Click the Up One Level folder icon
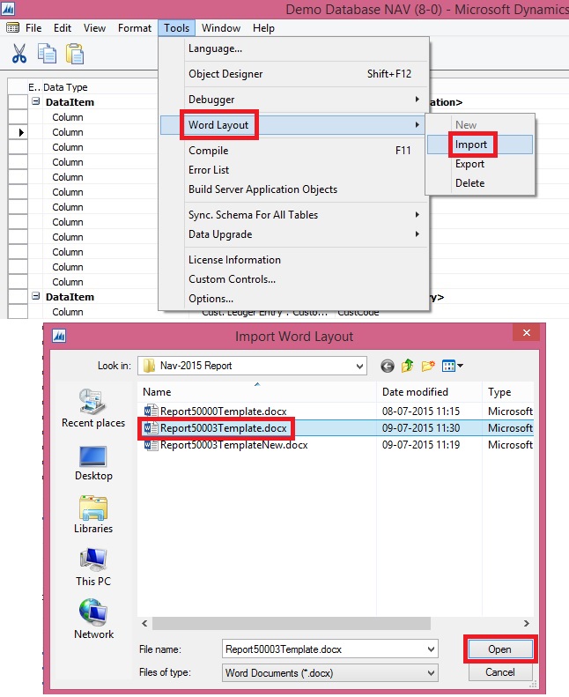569x697 pixels. pos(409,366)
